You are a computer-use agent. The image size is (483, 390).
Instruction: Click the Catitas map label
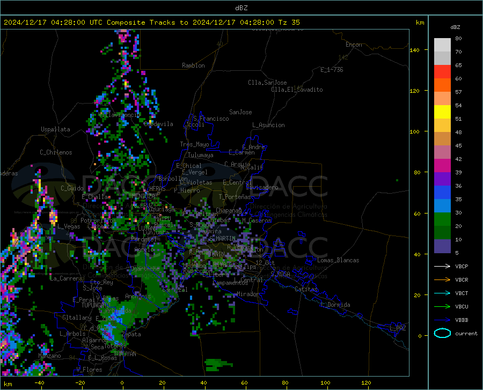pyautogui.click(x=306, y=289)
